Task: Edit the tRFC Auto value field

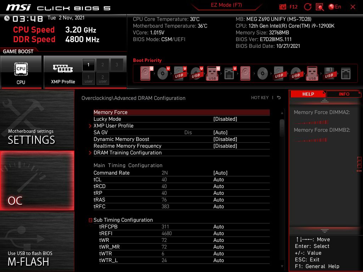Action: (218, 206)
